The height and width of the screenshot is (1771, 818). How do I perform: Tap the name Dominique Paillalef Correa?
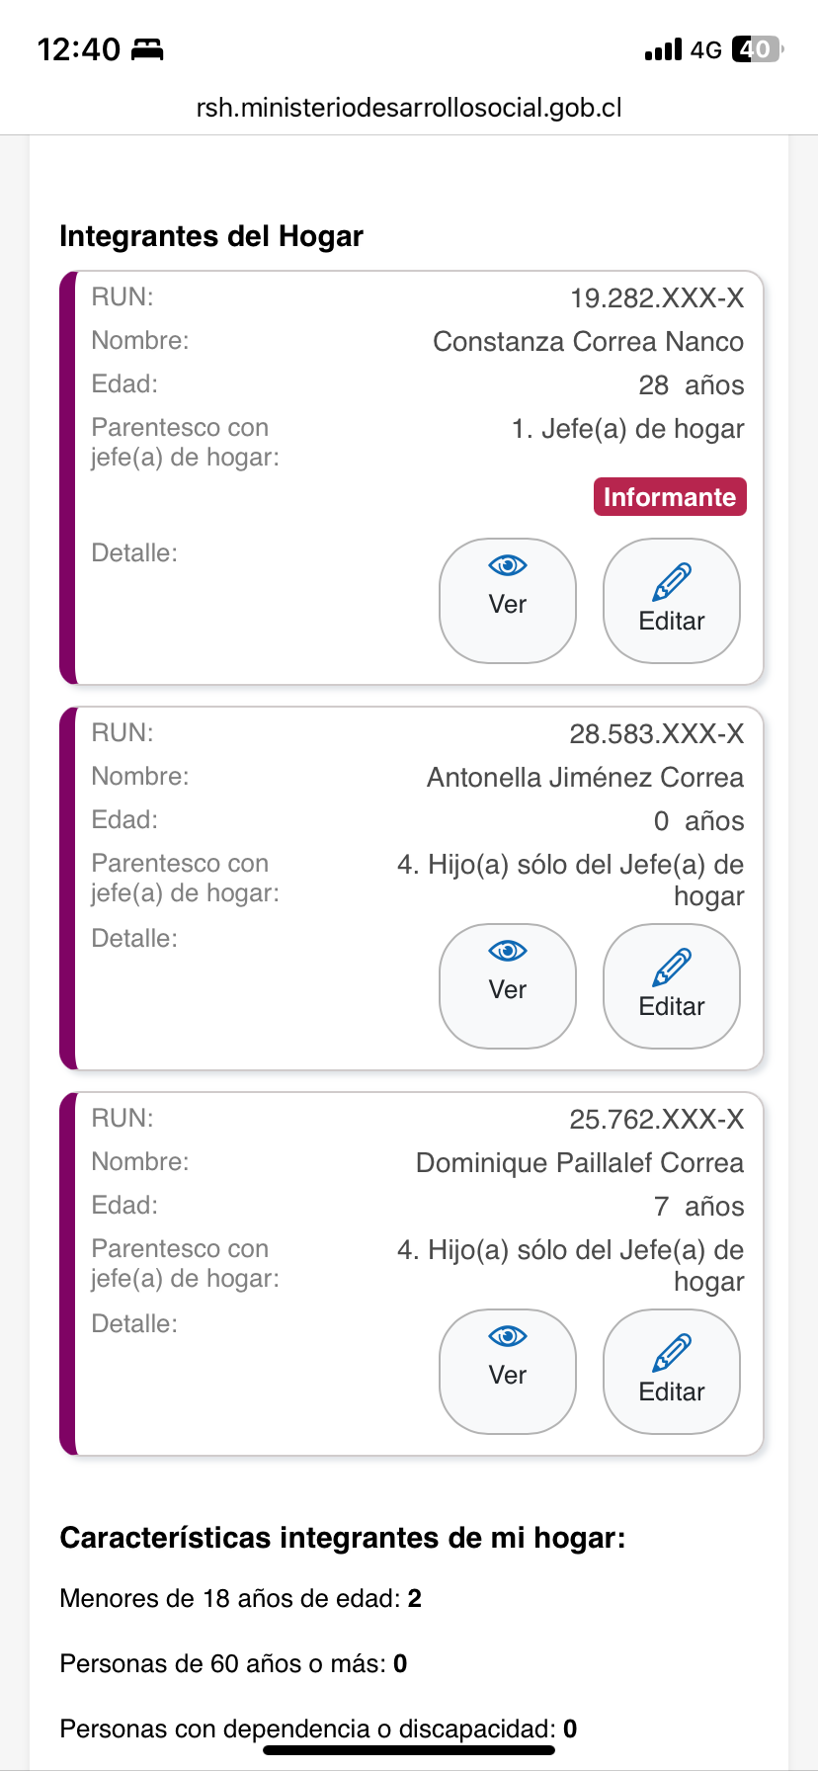coord(580,1163)
